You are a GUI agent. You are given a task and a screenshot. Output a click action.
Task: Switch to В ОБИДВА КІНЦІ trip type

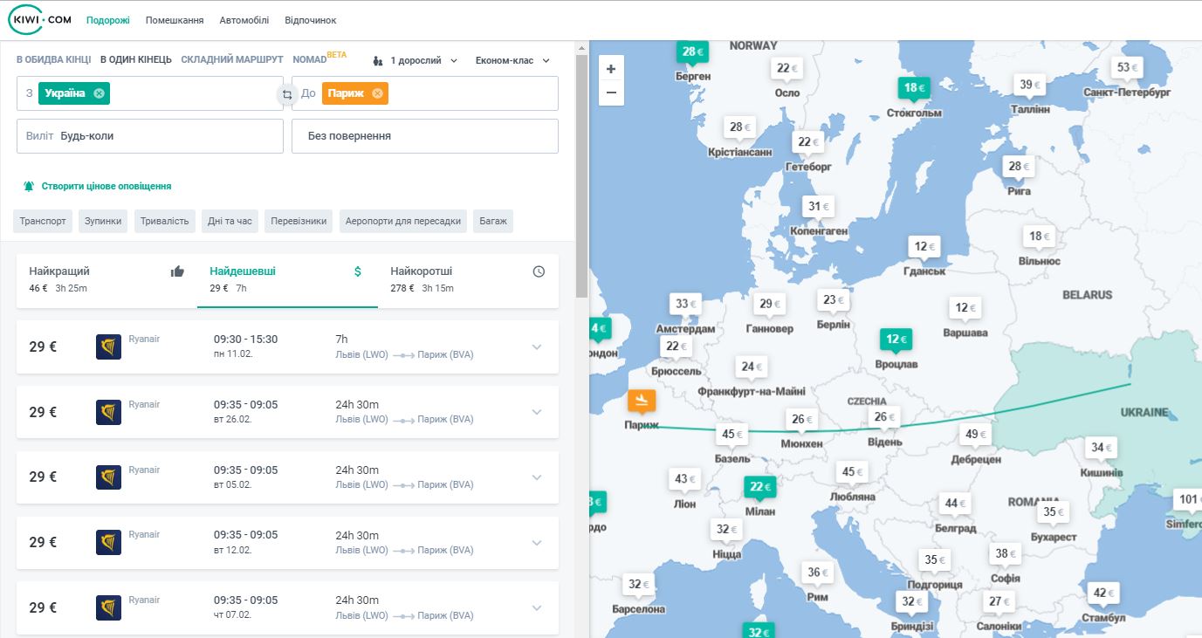point(53,59)
